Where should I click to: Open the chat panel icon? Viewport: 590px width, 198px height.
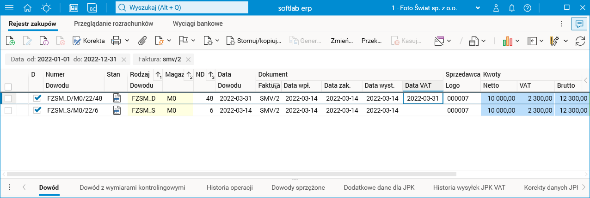578,24
